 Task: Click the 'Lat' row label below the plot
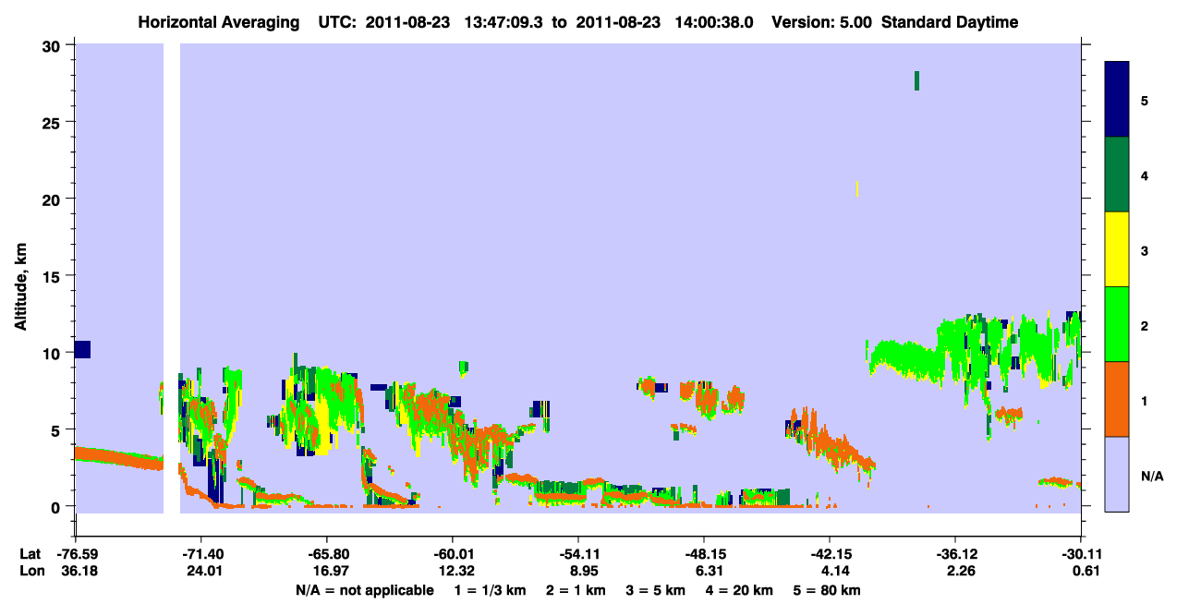(30, 553)
